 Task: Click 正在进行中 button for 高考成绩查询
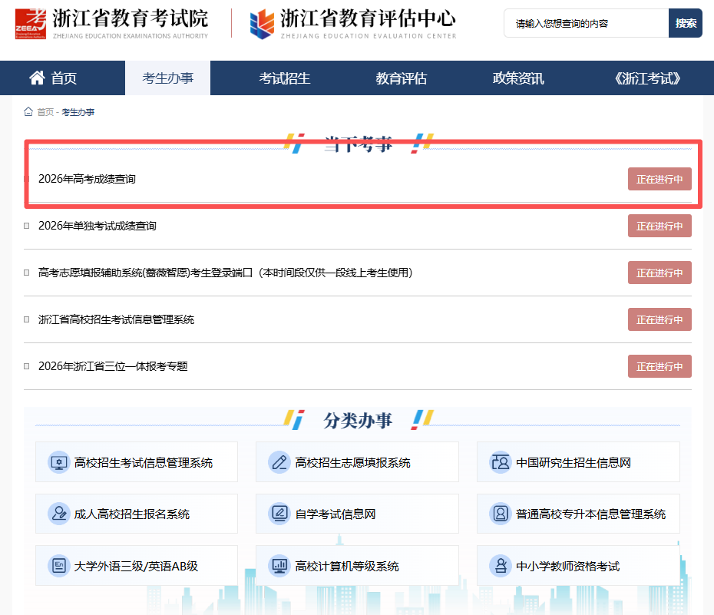click(659, 179)
